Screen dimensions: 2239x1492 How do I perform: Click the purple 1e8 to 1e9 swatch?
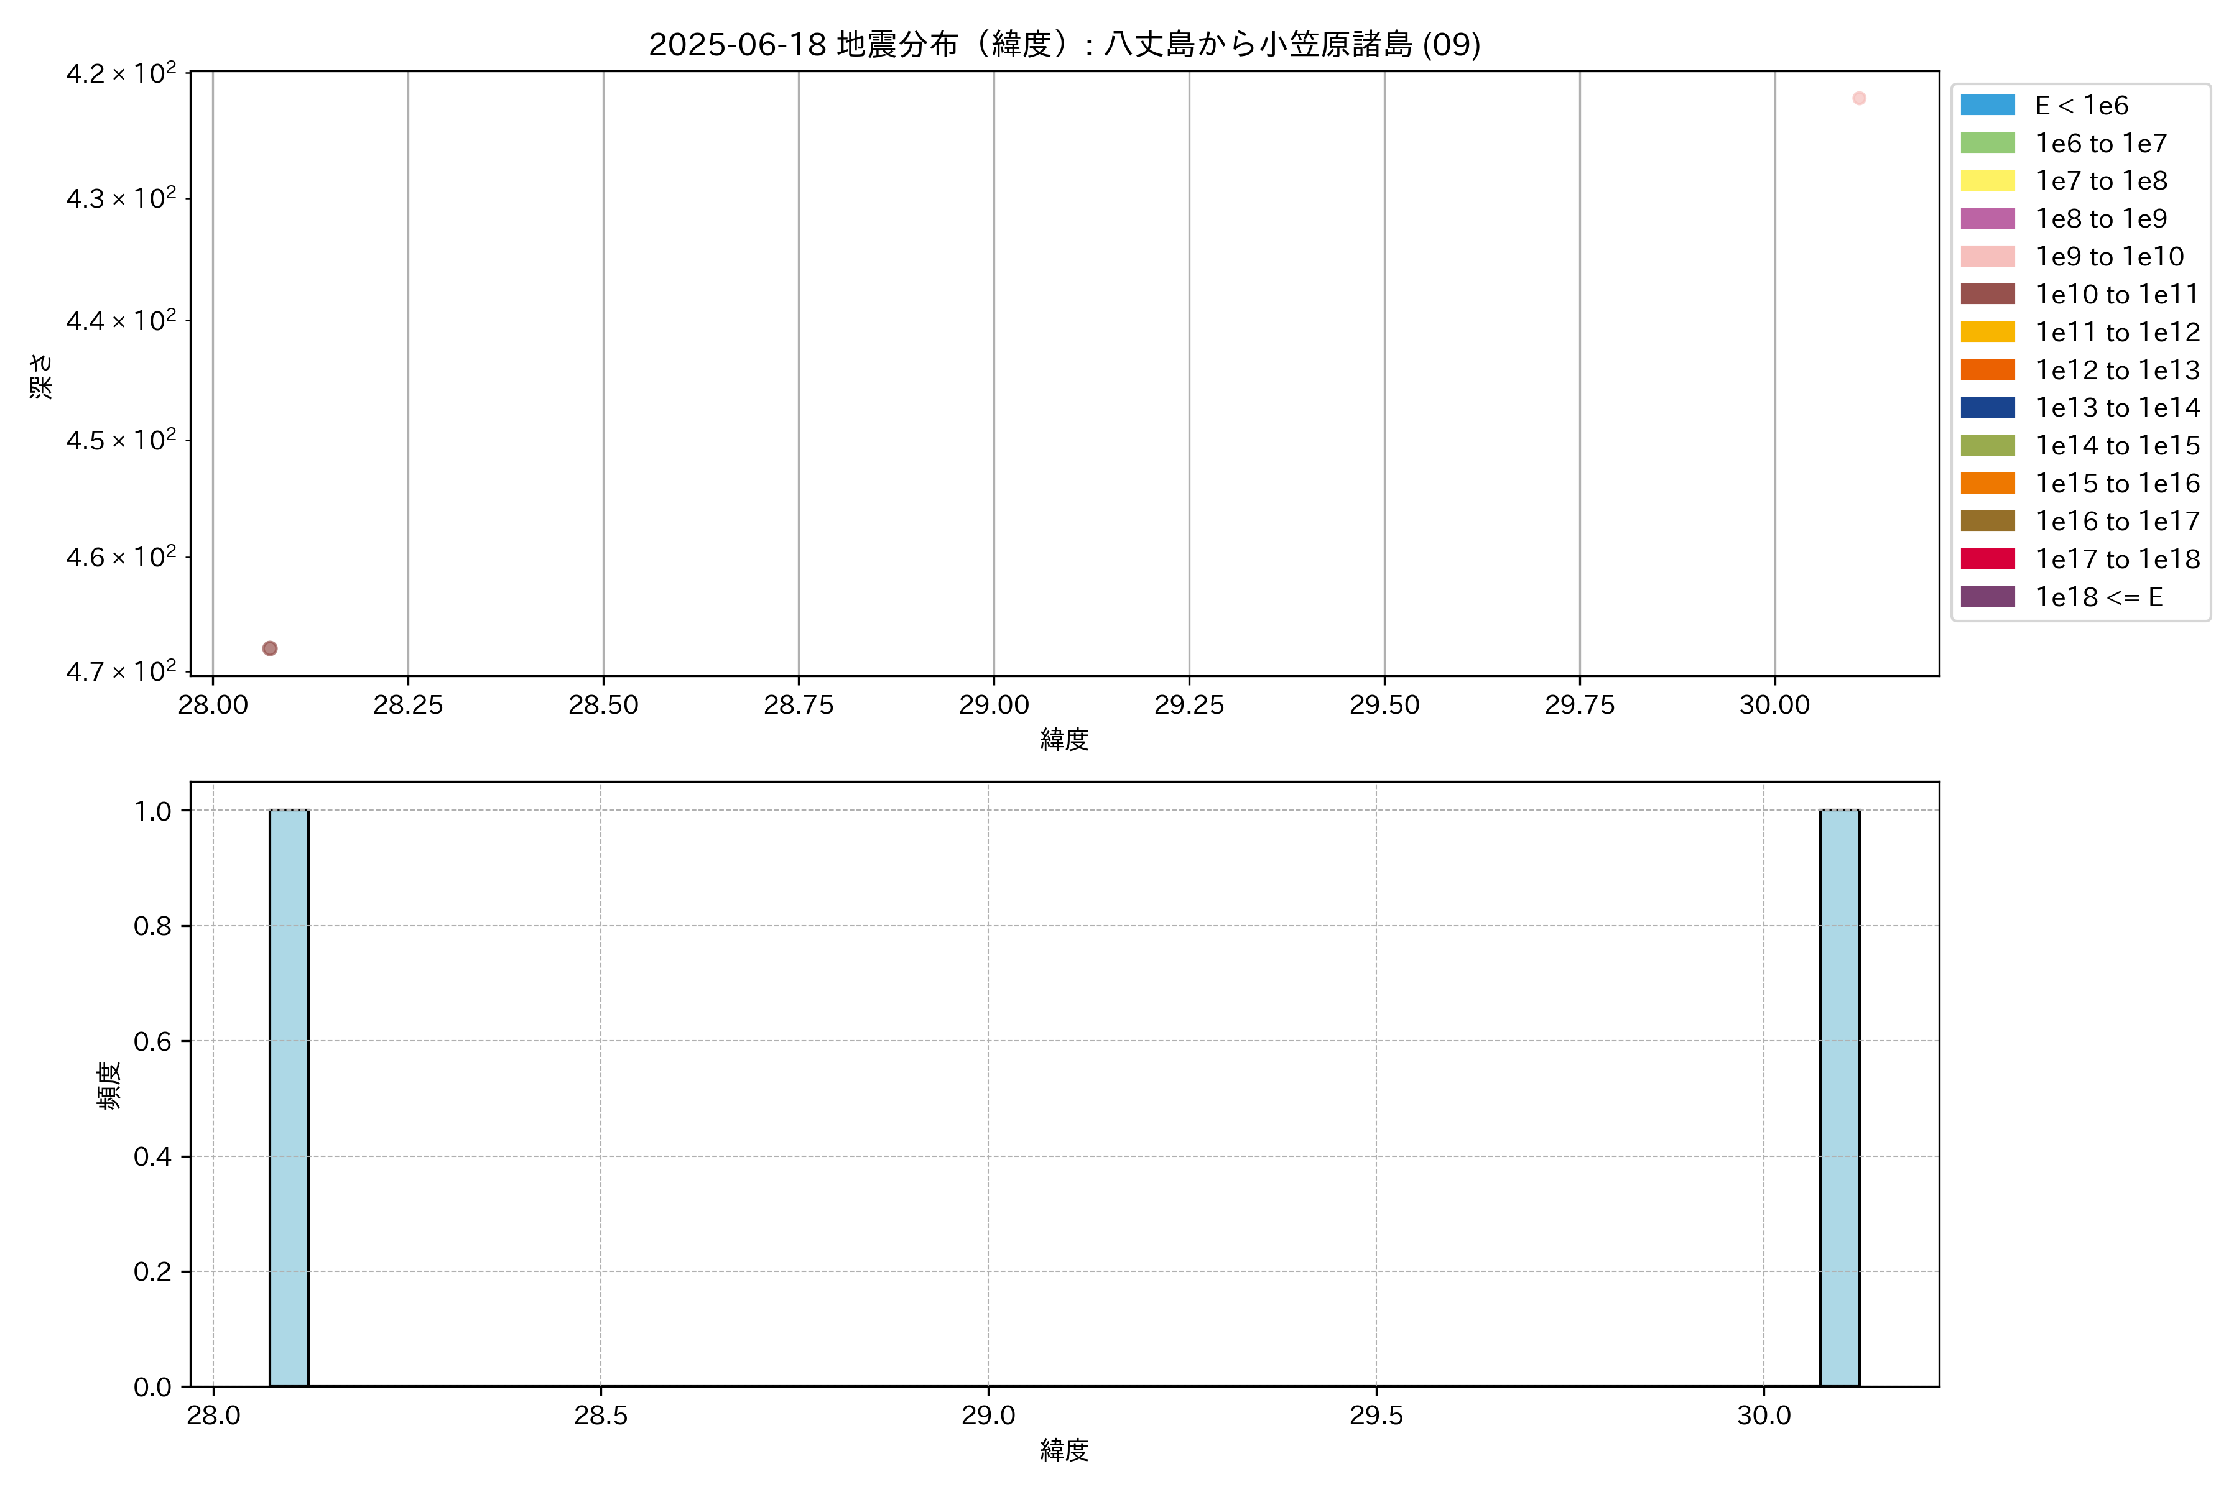point(1988,219)
